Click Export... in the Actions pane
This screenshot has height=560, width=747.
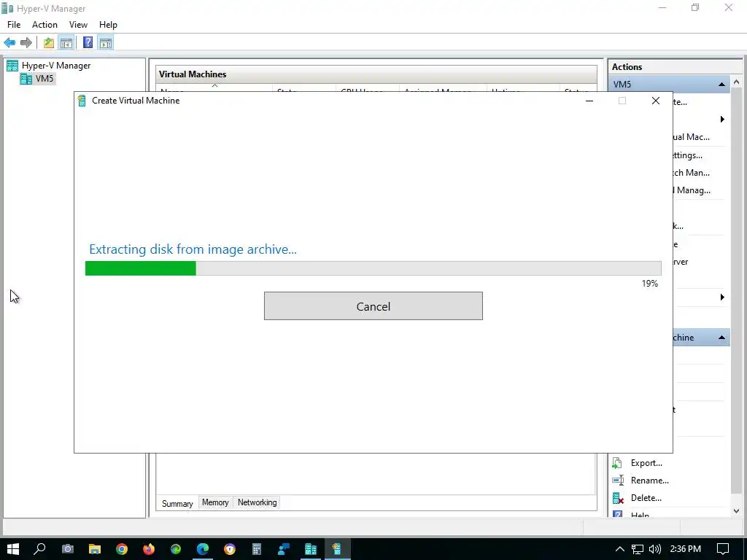[646, 463]
